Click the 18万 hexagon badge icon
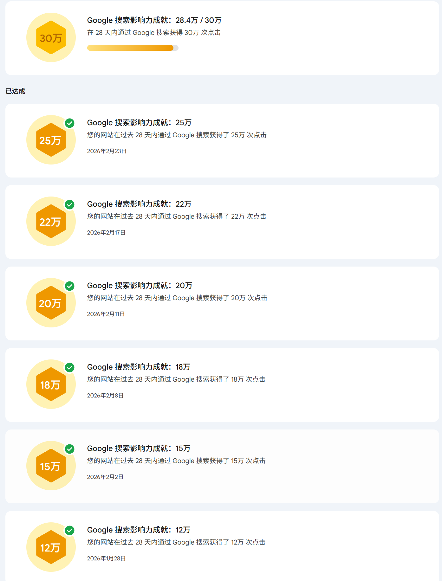This screenshot has width=442, height=581. pyautogui.click(x=51, y=384)
